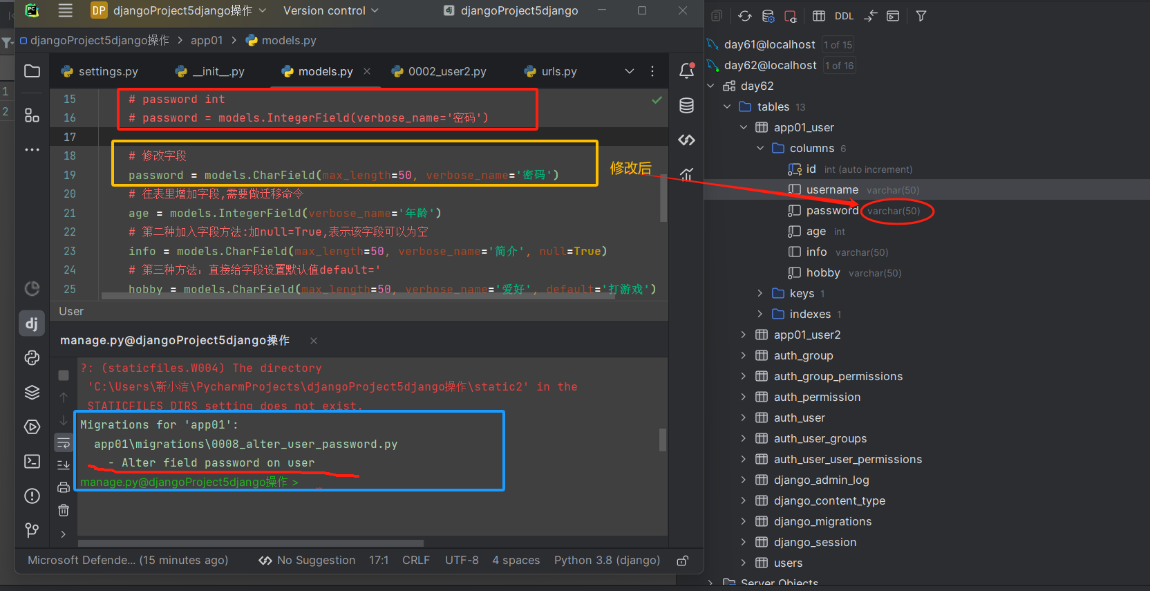
Task: Open the Python Console tool window
Action: [32, 357]
